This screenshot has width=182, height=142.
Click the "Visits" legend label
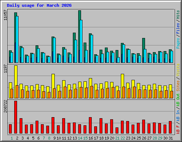(x=178, y=70)
